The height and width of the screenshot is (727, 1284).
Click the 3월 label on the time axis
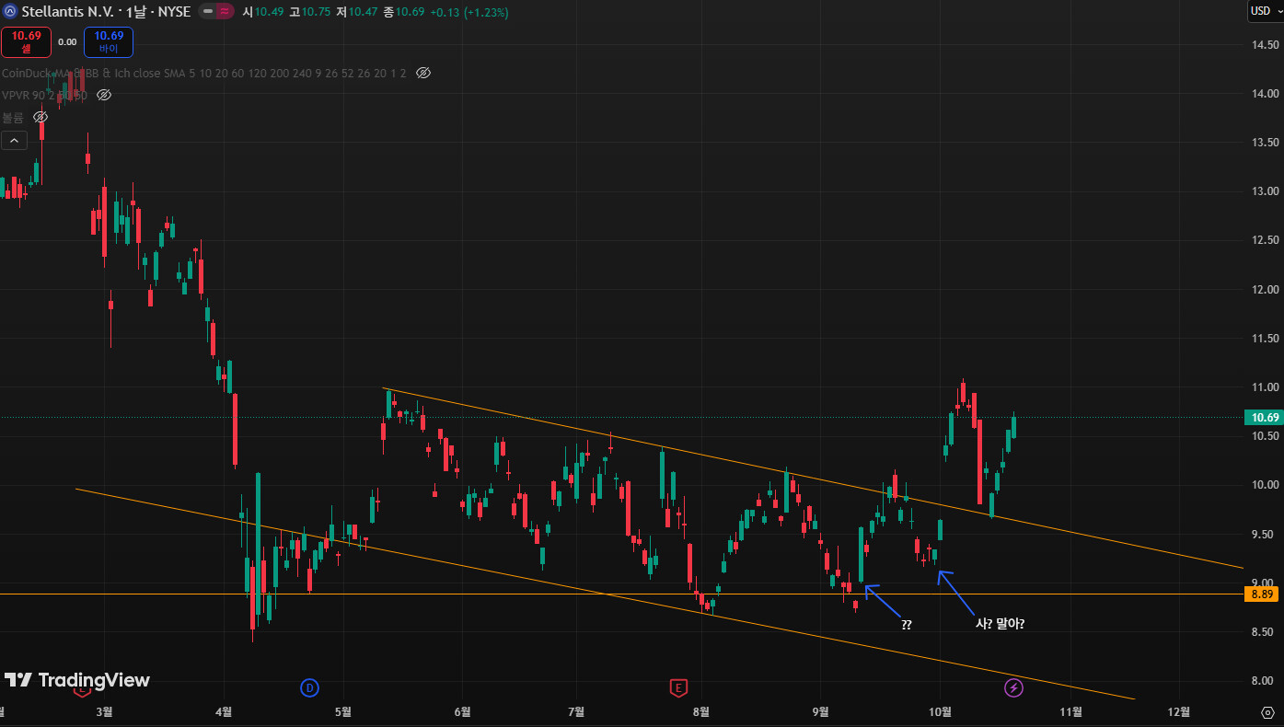(104, 711)
